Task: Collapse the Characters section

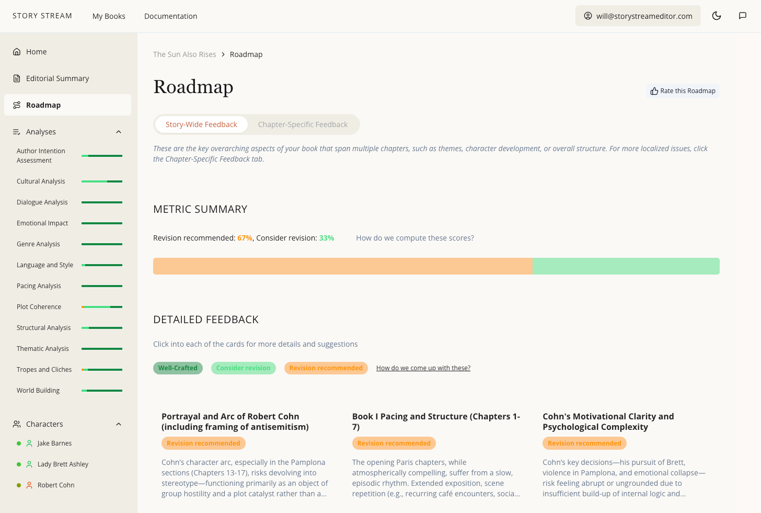Action: (119, 424)
